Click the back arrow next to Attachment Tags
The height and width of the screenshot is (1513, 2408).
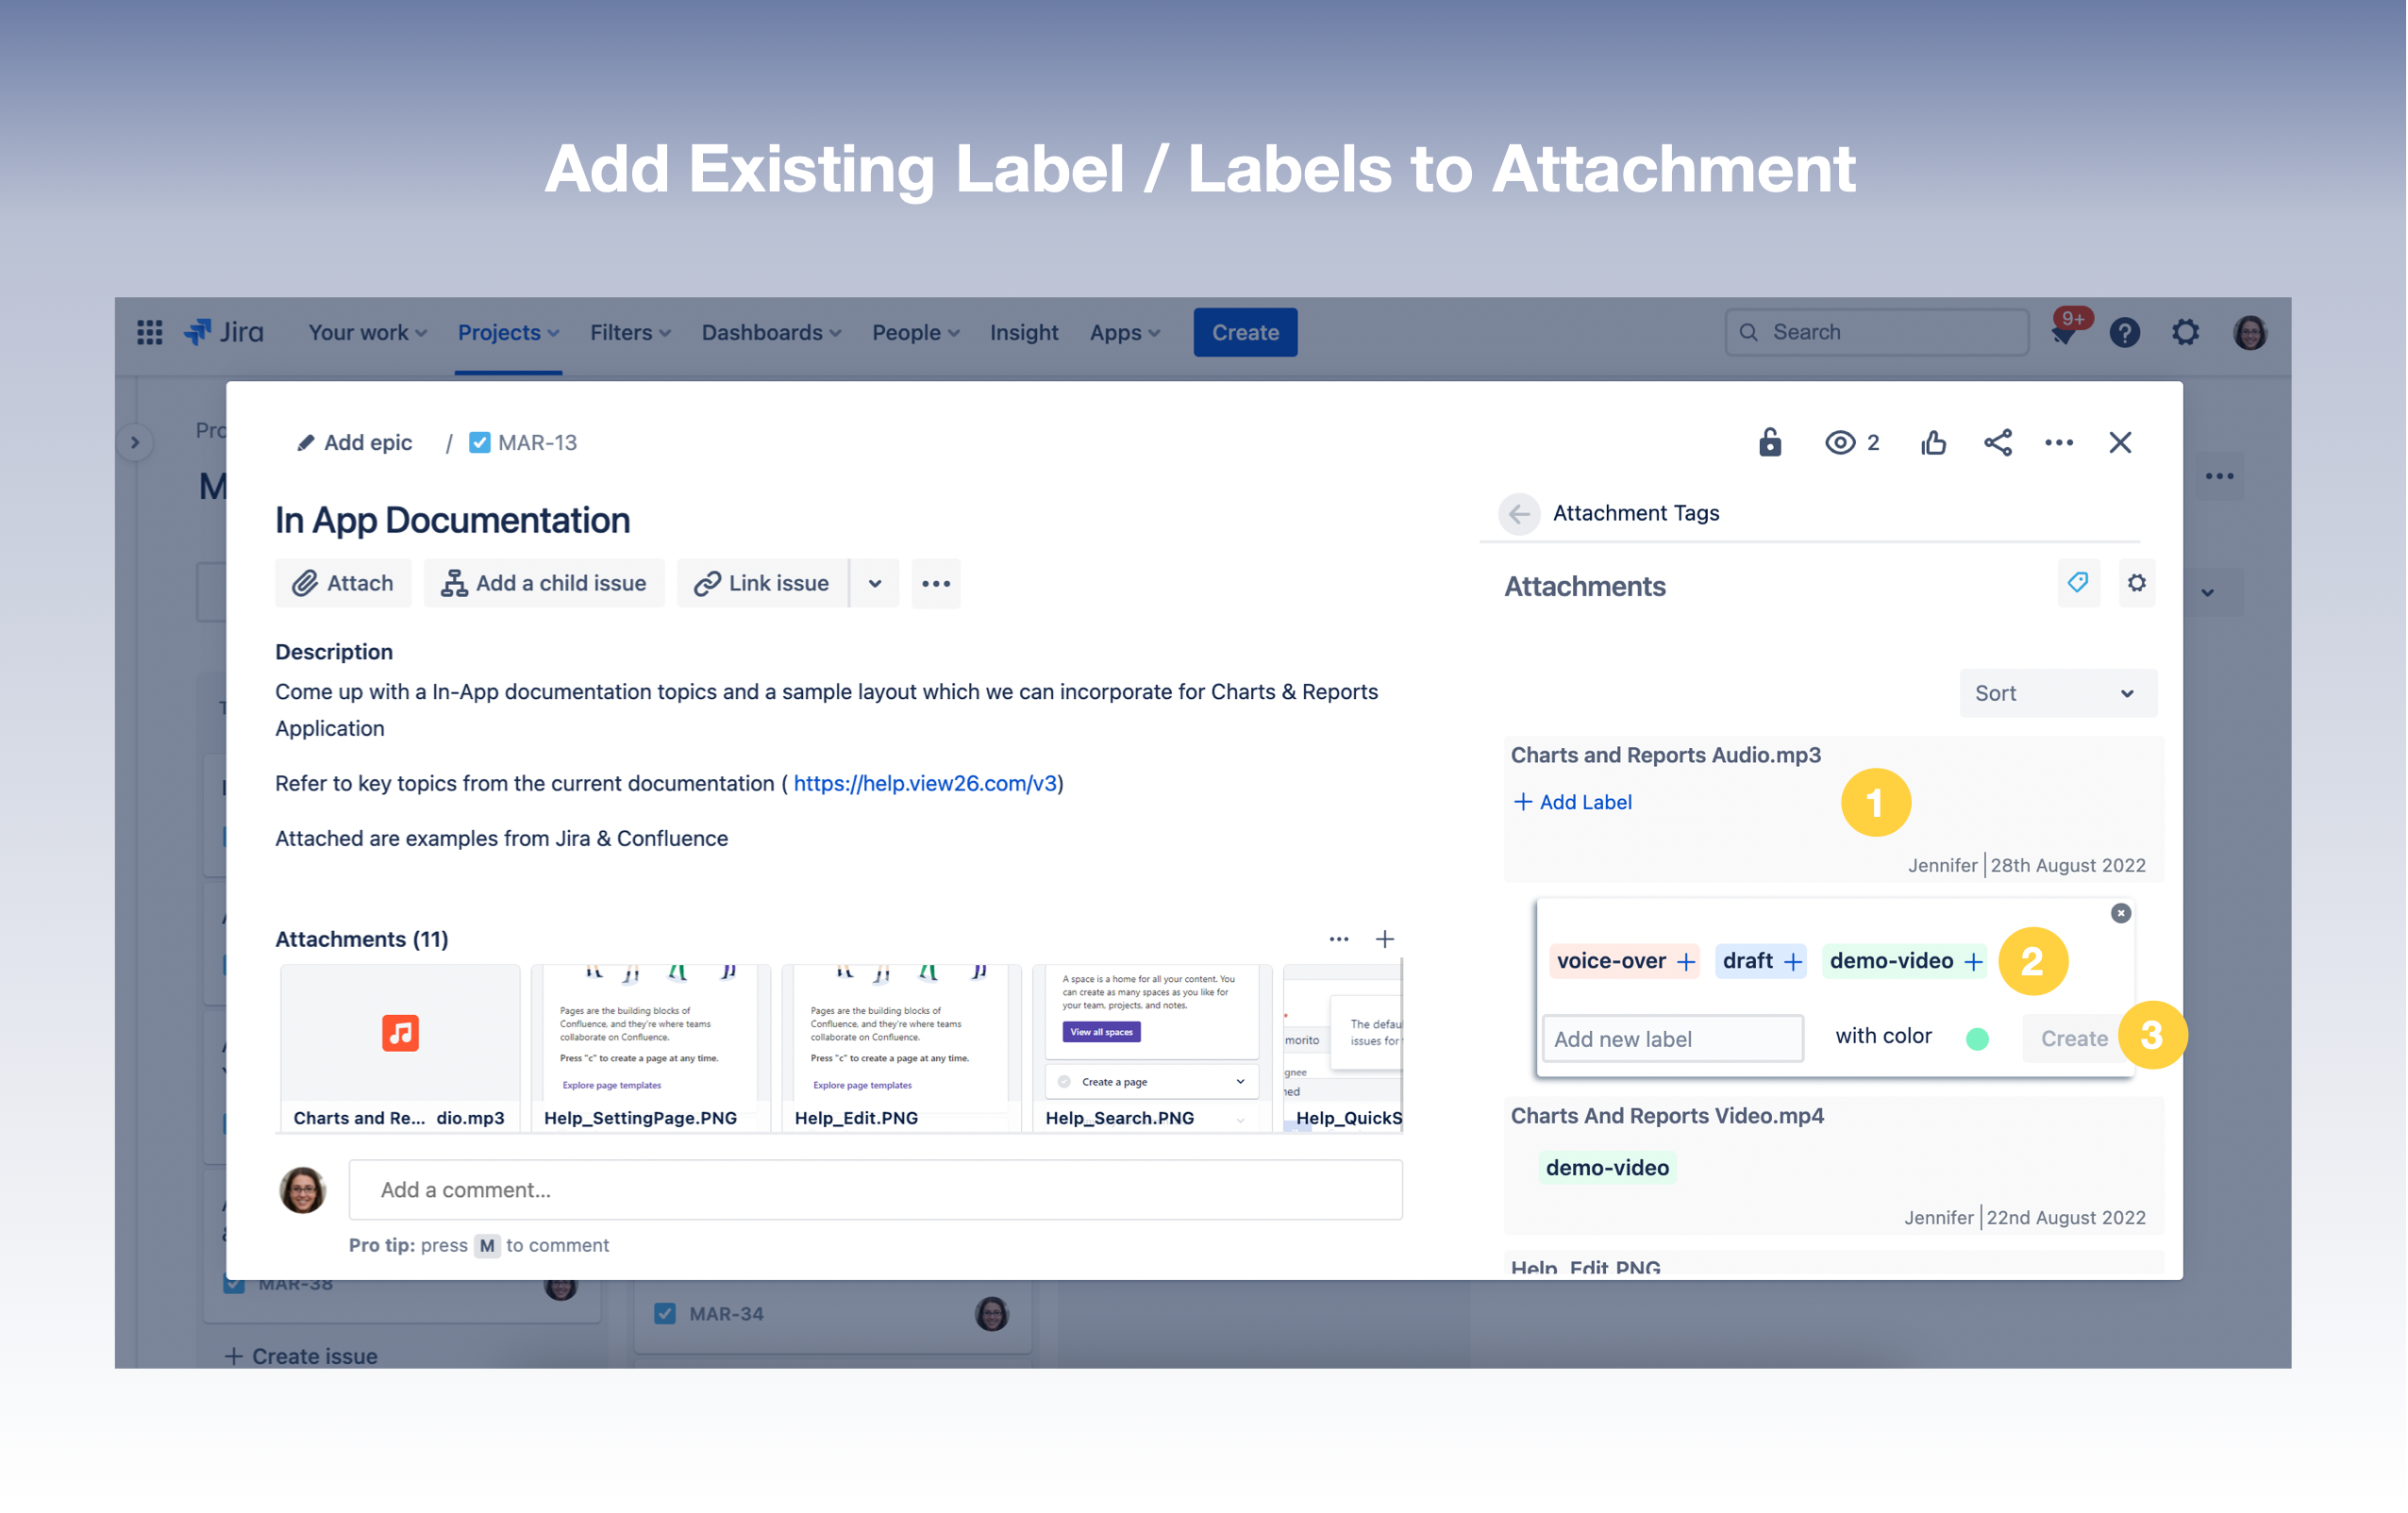click(x=1520, y=514)
